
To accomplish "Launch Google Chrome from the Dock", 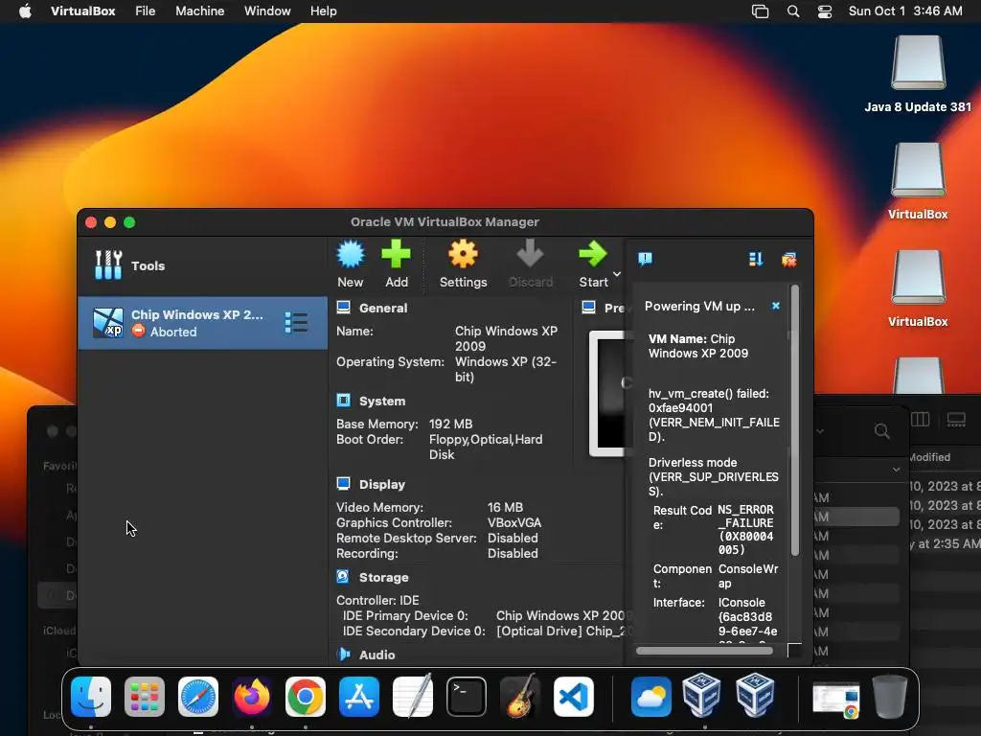I will tap(306, 697).
